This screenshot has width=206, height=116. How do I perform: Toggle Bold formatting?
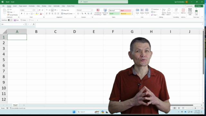22,14
